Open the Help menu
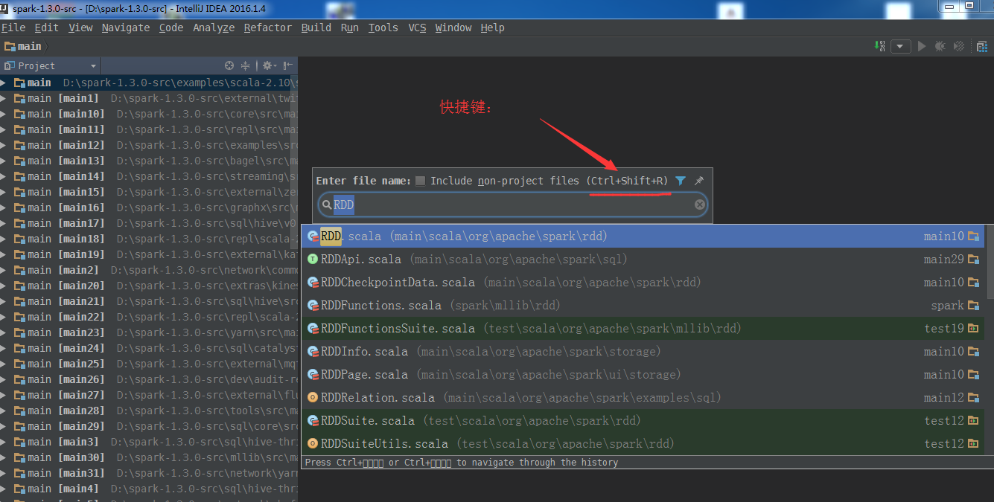 (492, 28)
